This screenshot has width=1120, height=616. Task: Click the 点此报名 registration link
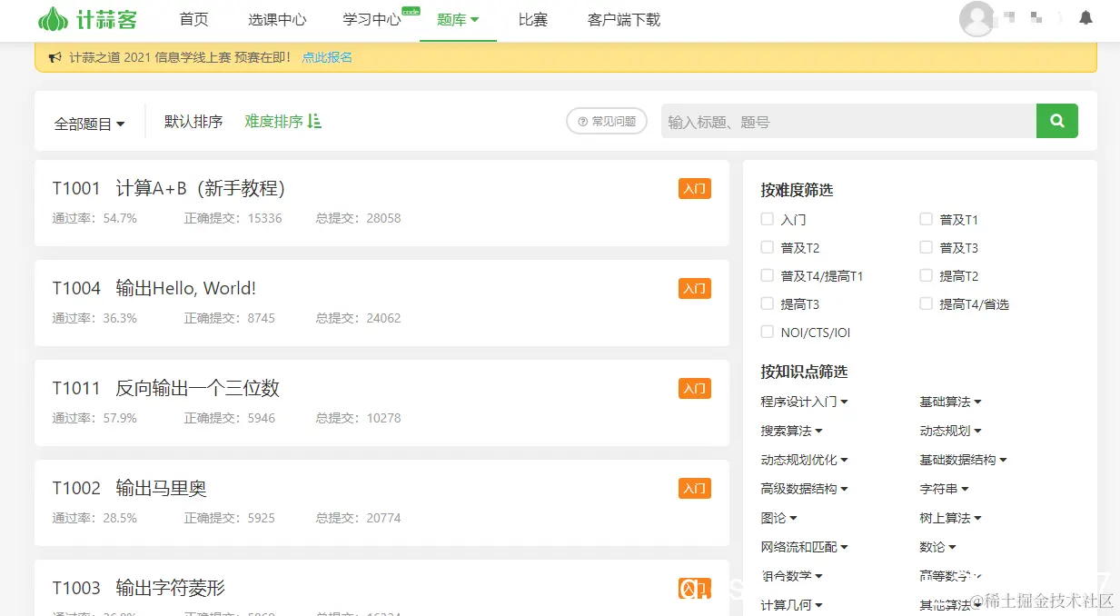(x=327, y=56)
